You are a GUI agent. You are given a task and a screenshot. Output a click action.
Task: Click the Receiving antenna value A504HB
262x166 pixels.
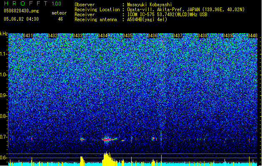coord(147,20)
